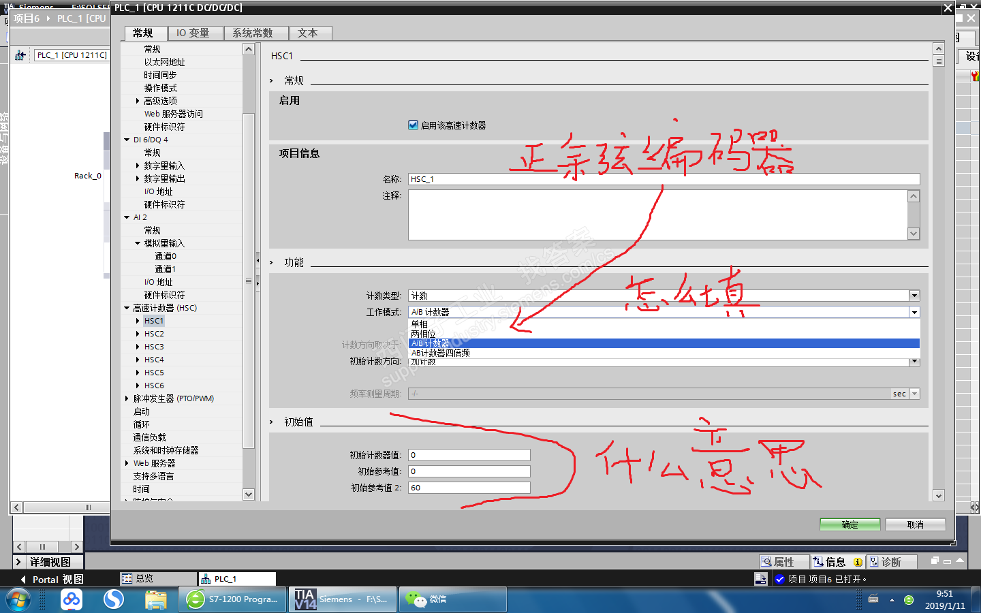Open the PLC_1 editor tab
Screen dimensions: 981x613
point(237,579)
